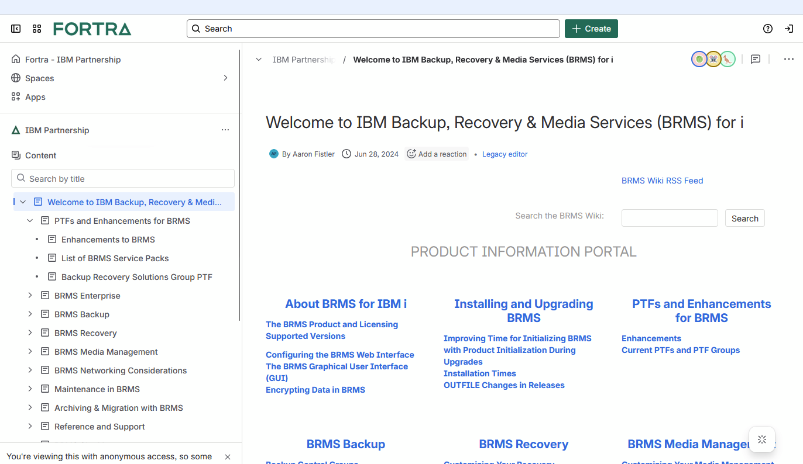This screenshot has width=803, height=464.
Task: Click the IBM Partnership space triangle icon
Action: [16, 130]
